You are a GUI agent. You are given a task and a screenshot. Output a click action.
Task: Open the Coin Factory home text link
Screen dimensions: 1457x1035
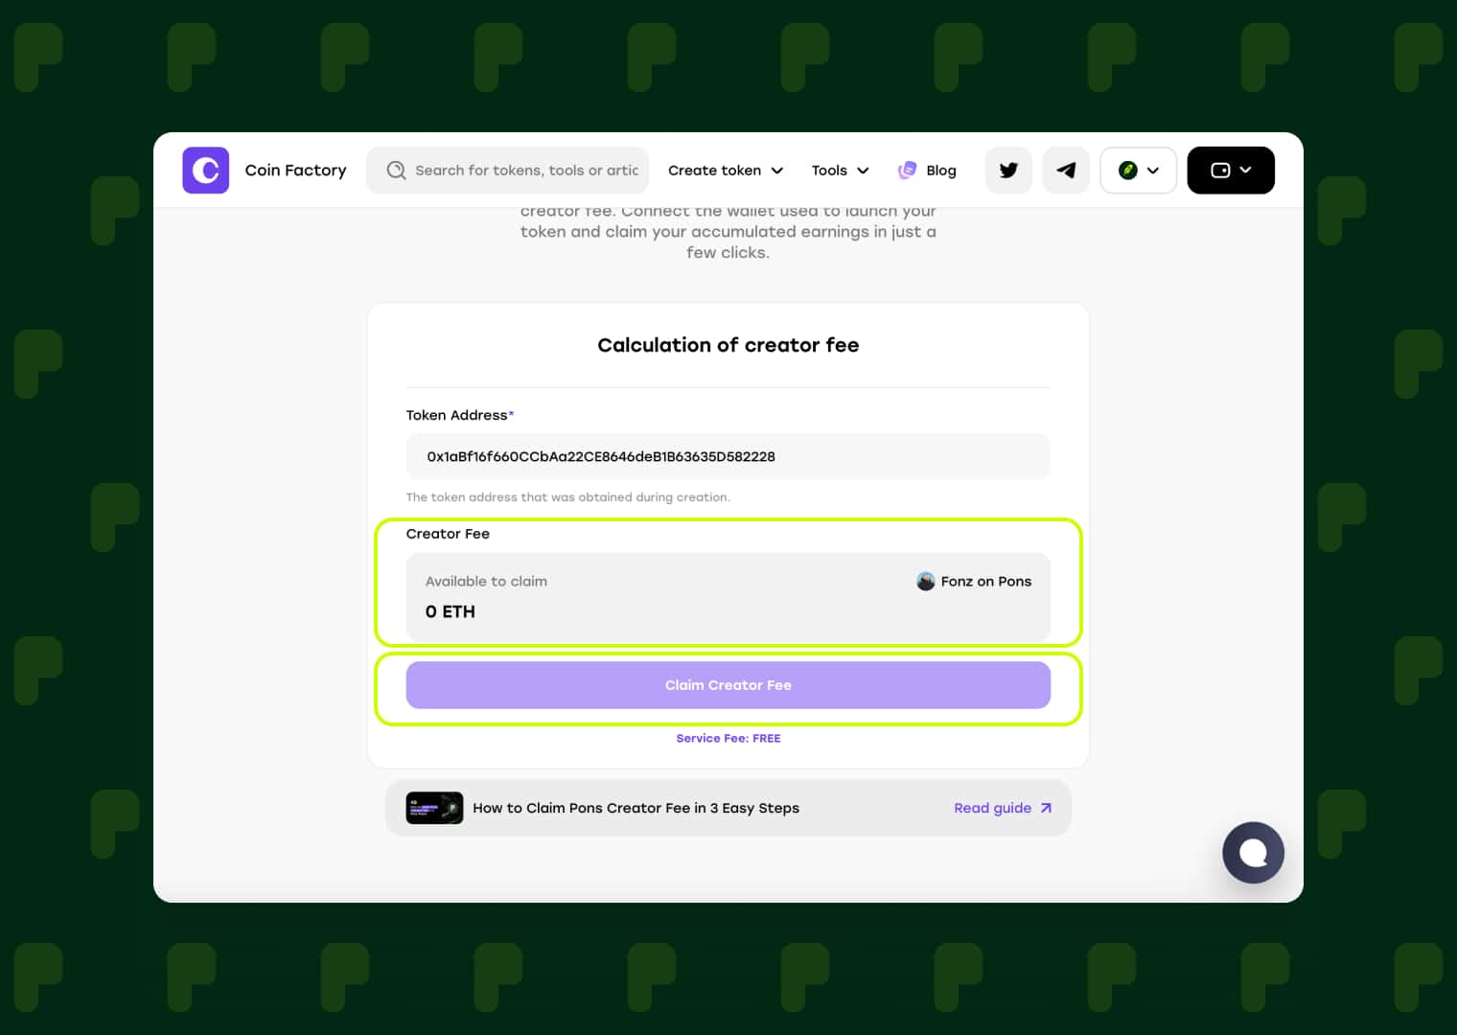point(295,171)
